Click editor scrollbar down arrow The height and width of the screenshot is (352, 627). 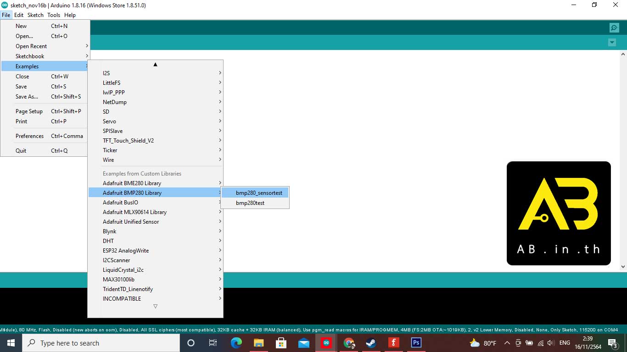point(623,267)
